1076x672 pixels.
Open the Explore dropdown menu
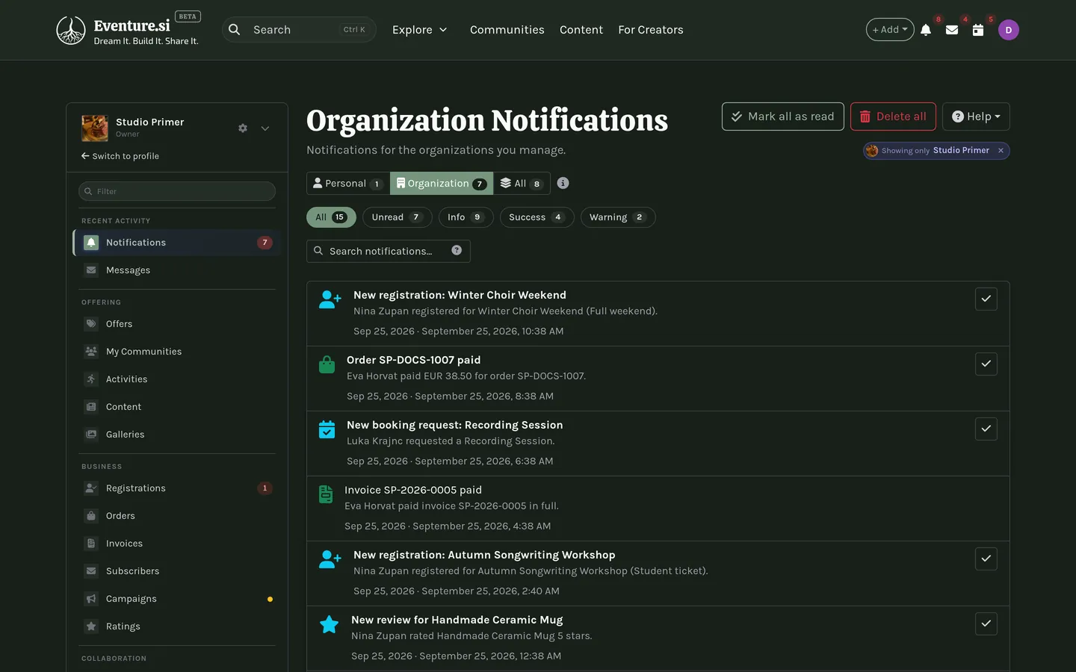click(x=420, y=30)
